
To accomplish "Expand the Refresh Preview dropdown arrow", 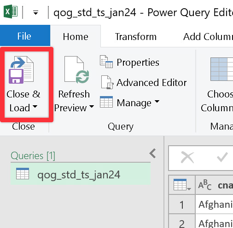I will pos(92,106).
